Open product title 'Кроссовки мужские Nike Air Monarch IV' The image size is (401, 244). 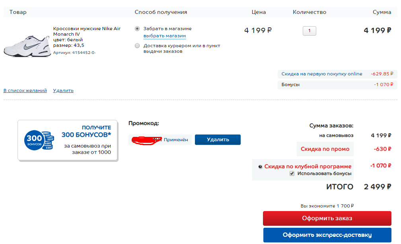pos(87,31)
